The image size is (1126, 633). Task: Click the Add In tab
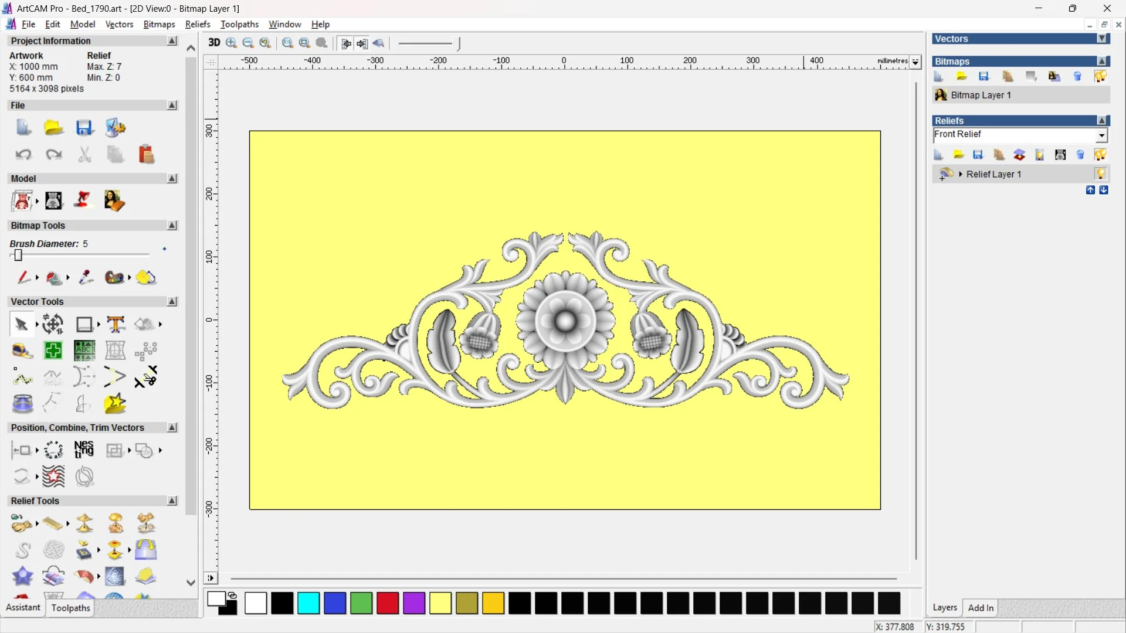pyautogui.click(x=981, y=608)
